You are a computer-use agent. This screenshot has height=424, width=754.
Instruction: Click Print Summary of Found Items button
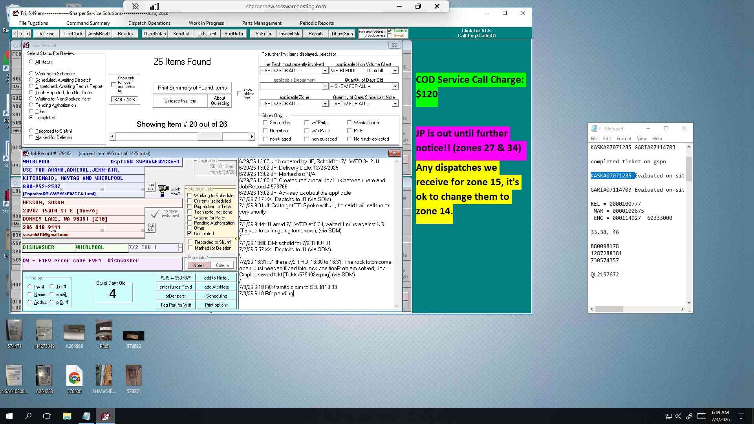192,88
